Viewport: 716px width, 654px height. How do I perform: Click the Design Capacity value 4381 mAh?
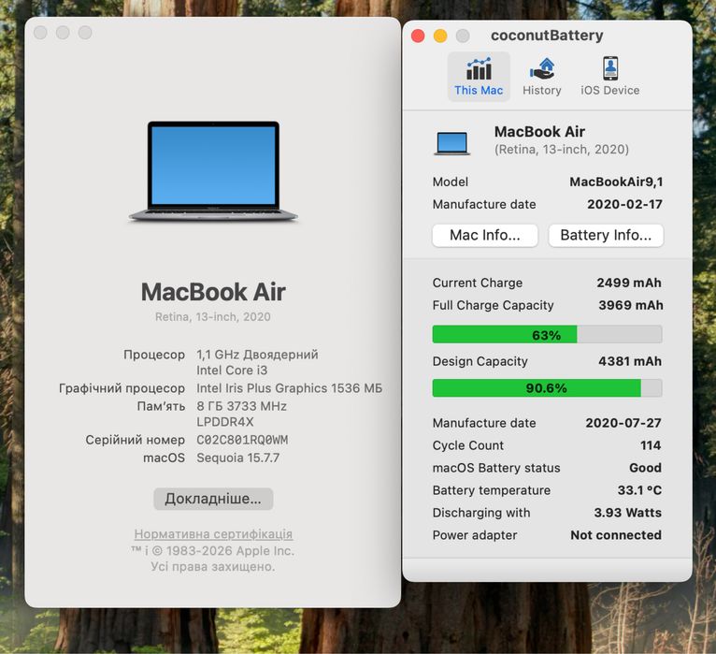click(x=630, y=361)
